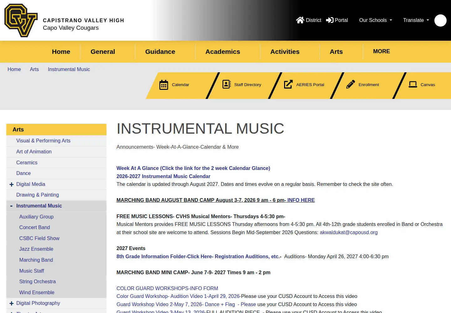Click the Instrumental Music breadcrumb link
The image size is (451, 313).
pyautogui.click(x=69, y=69)
